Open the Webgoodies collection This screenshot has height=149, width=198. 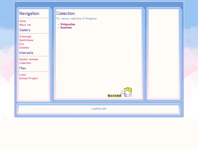[x=68, y=24]
